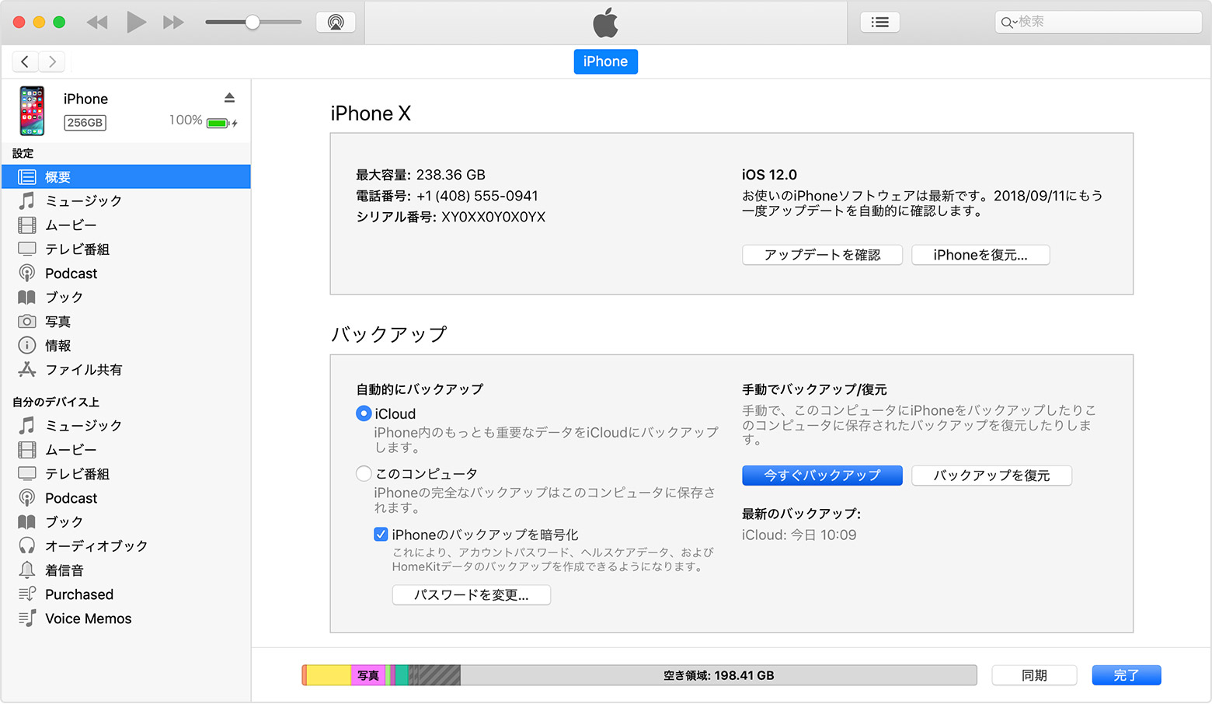
Task: Click the 今すぐバックアップ button
Action: pos(821,475)
